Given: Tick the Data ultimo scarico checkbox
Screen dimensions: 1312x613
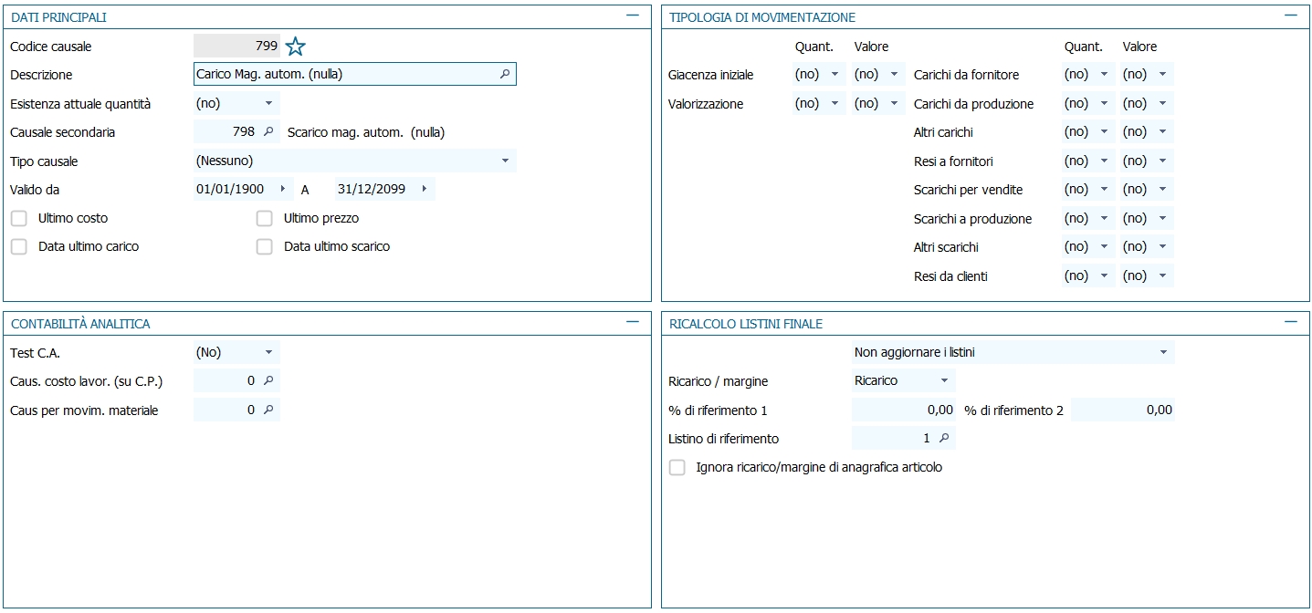Looking at the screenshot, I should point(265,247).
